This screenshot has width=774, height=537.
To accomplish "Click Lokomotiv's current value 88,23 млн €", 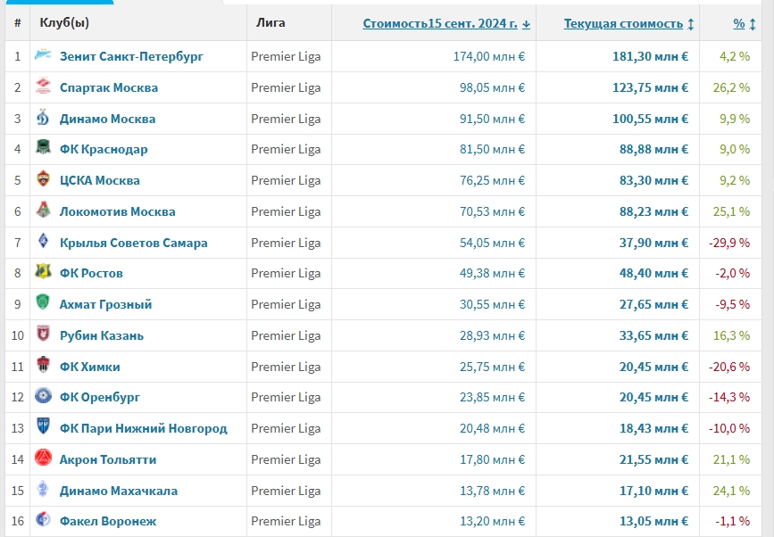I will pos(654,211).
